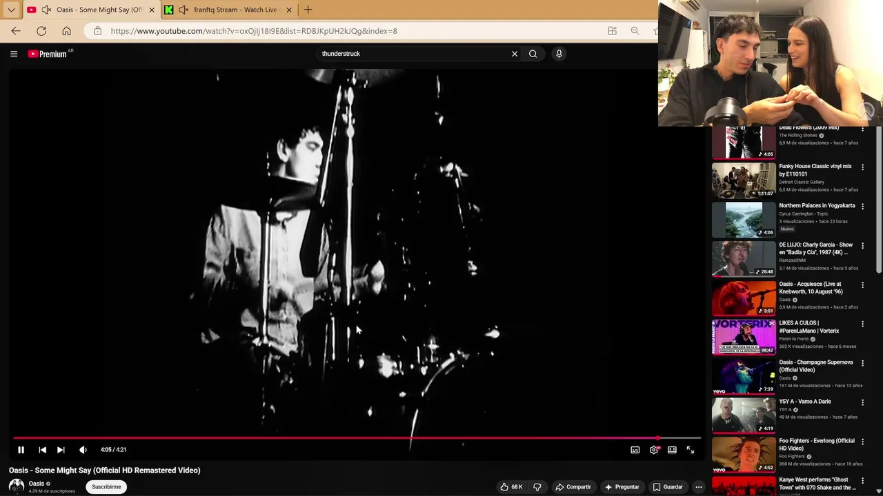Play Oasis Champagne Supernova thumbnail
This screenshot has height=496, width=883.
coord(744,376)
